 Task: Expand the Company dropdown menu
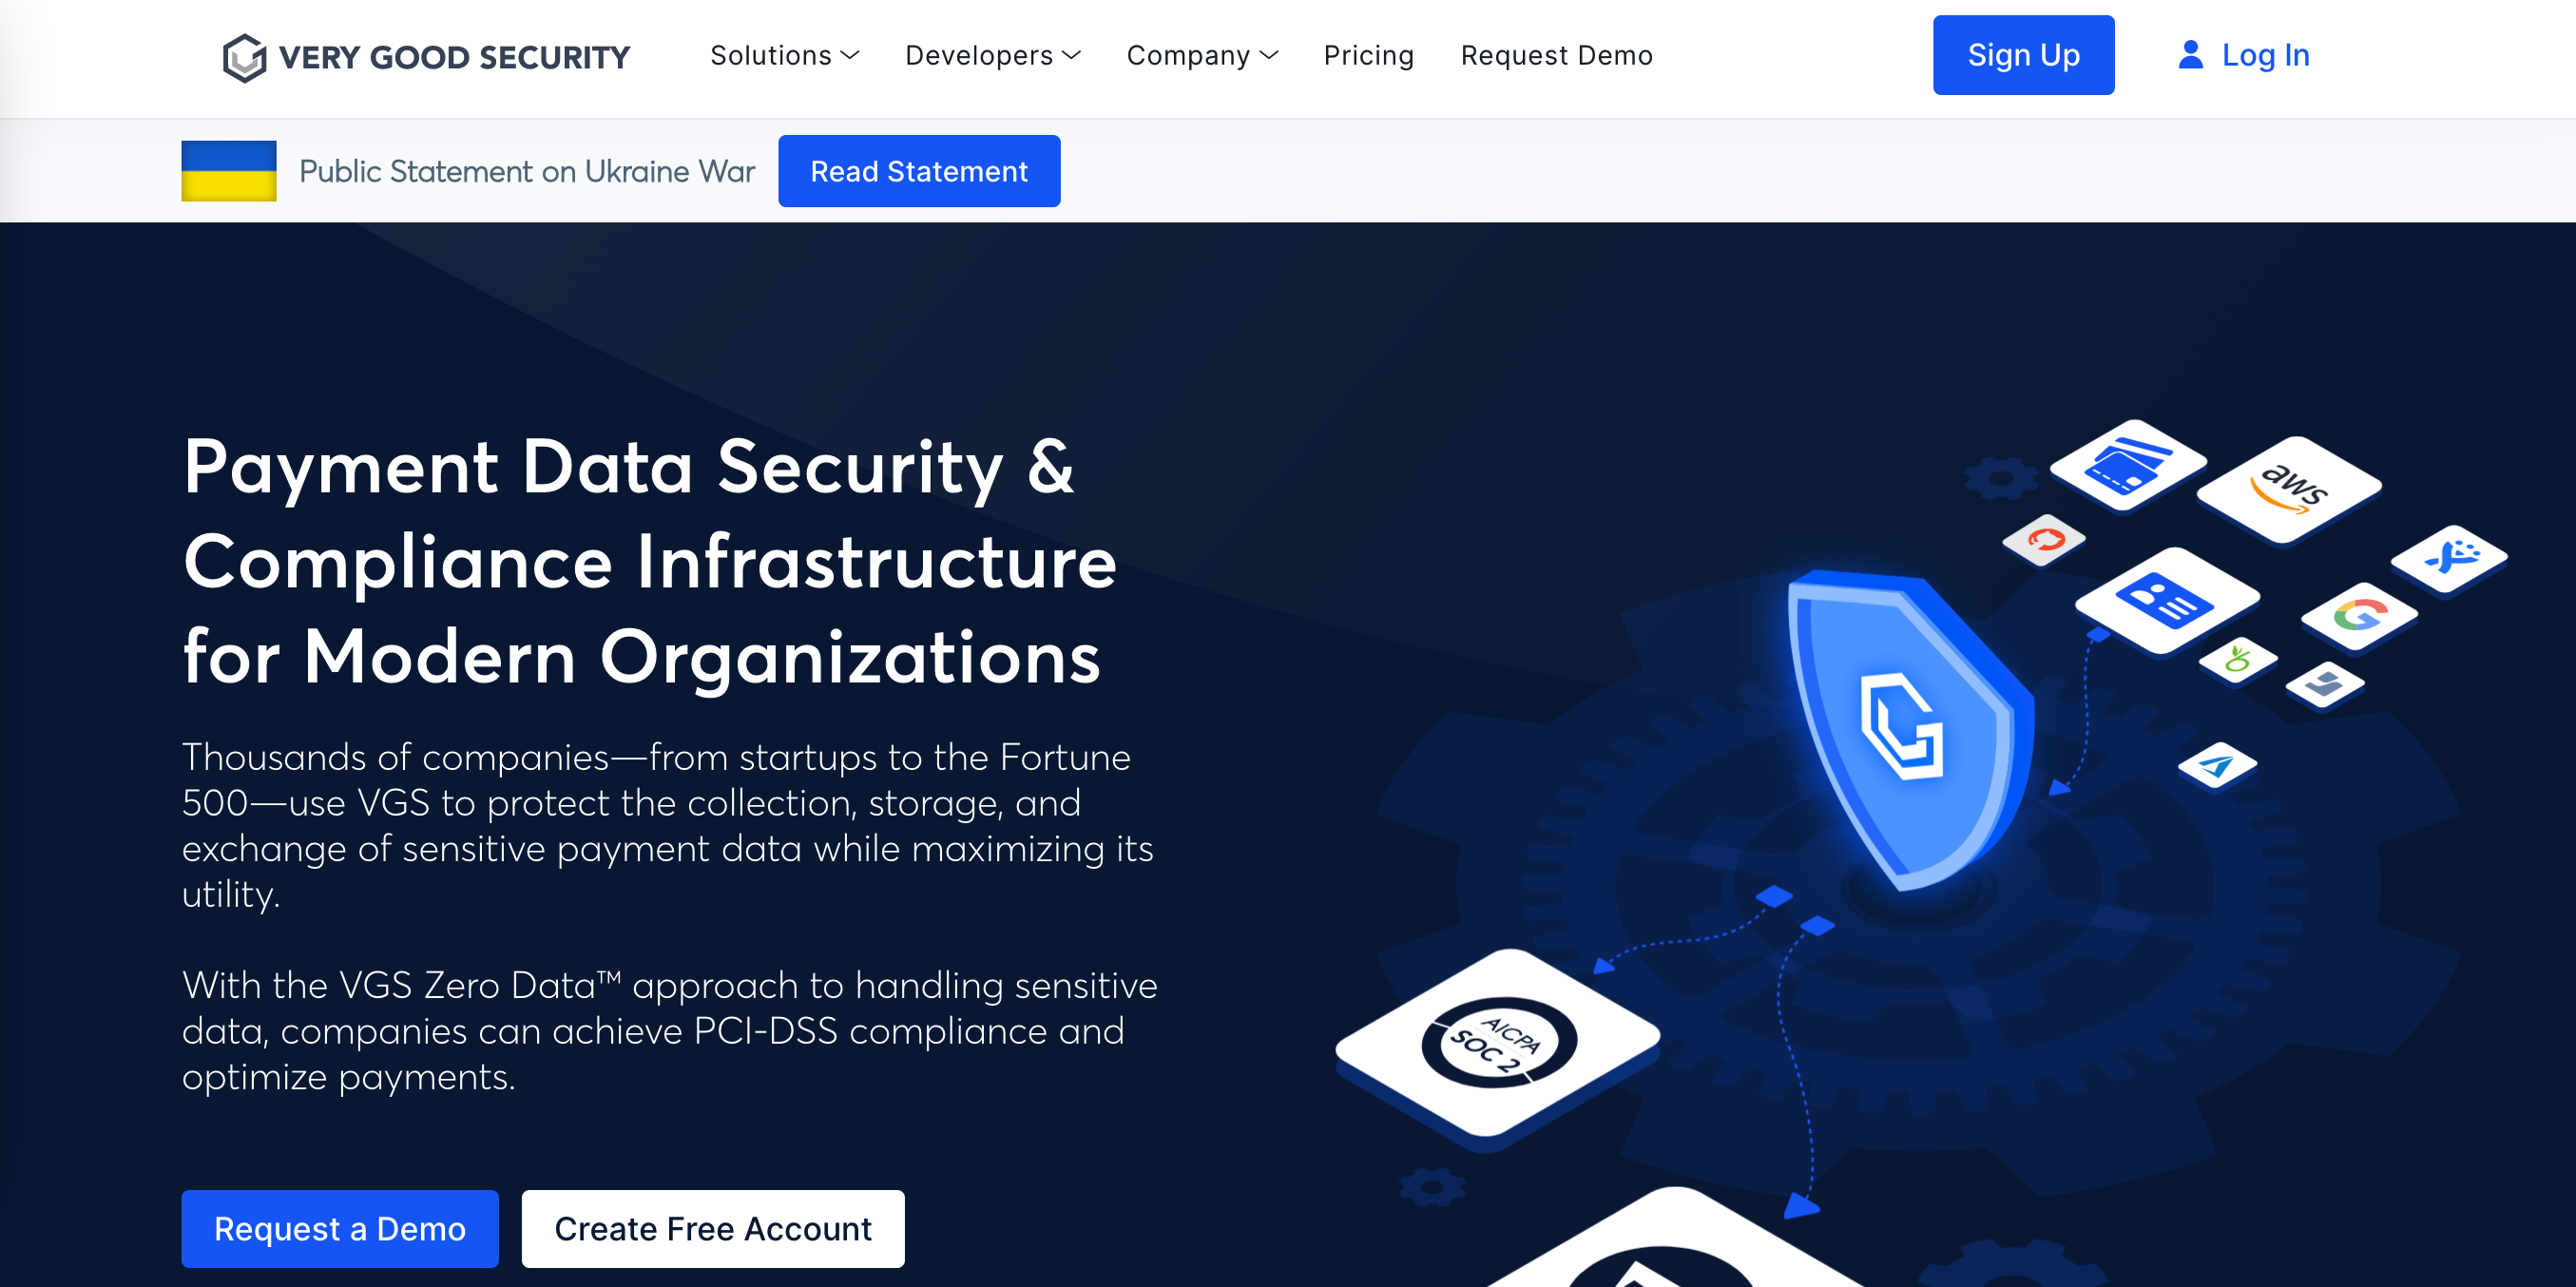tap(1202, 56)
